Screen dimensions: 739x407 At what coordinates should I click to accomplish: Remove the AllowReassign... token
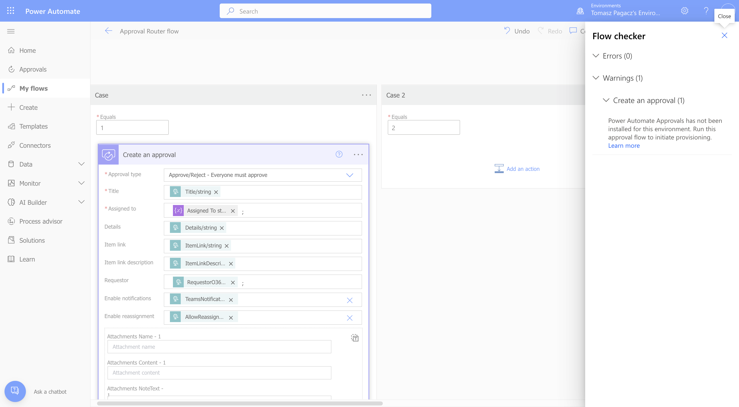click(x=231, y=318)
